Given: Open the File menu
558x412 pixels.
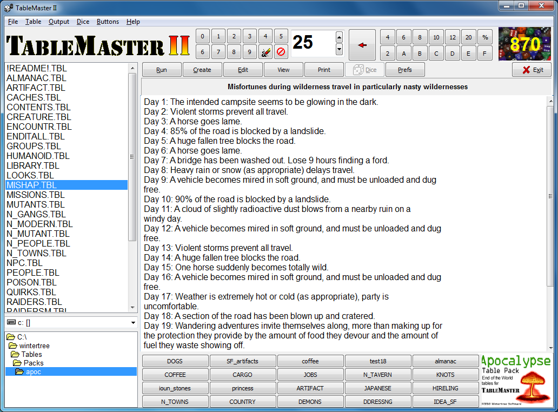Looking at the screenshot, I should (13, 22).
